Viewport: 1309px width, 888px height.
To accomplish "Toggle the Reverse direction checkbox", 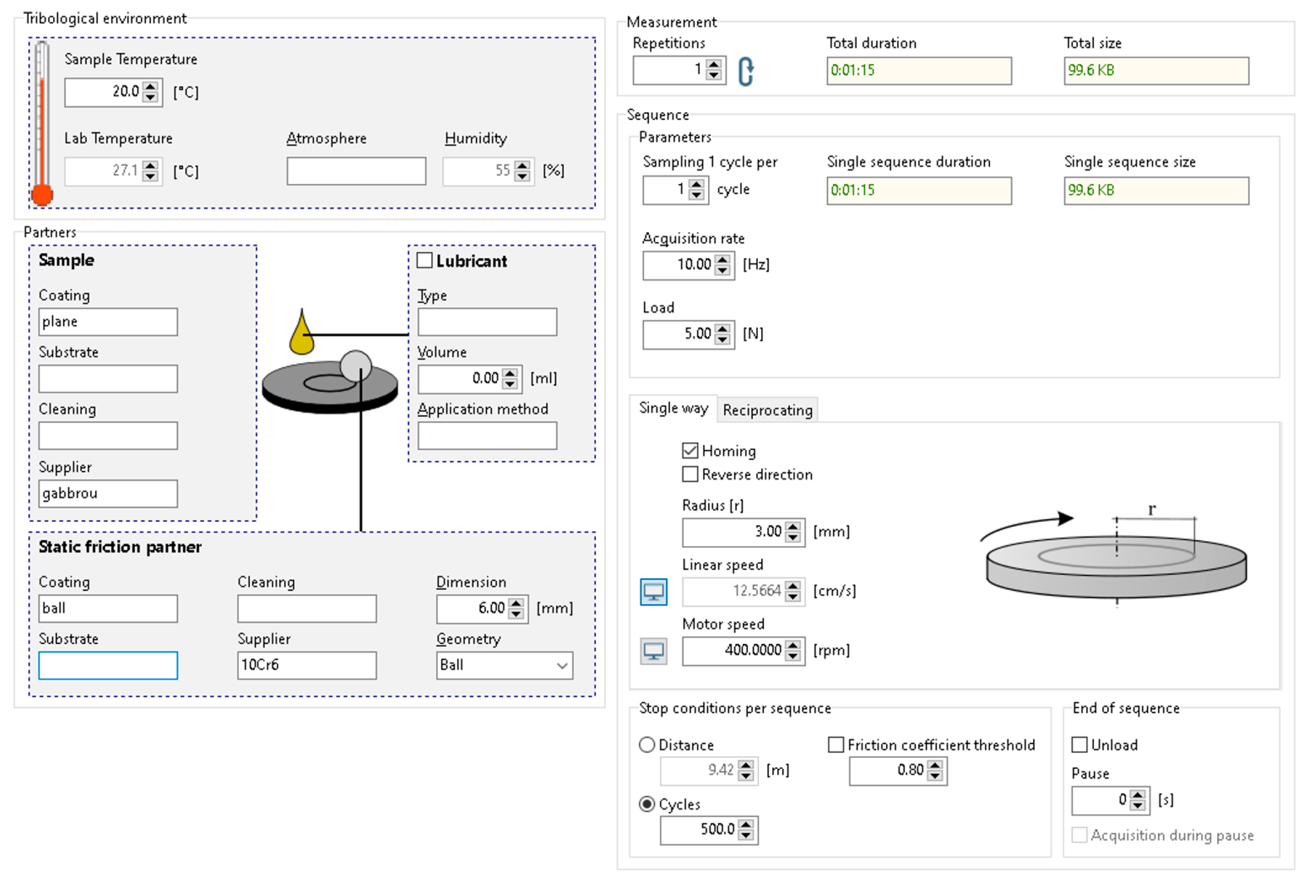I will (690, 475).
